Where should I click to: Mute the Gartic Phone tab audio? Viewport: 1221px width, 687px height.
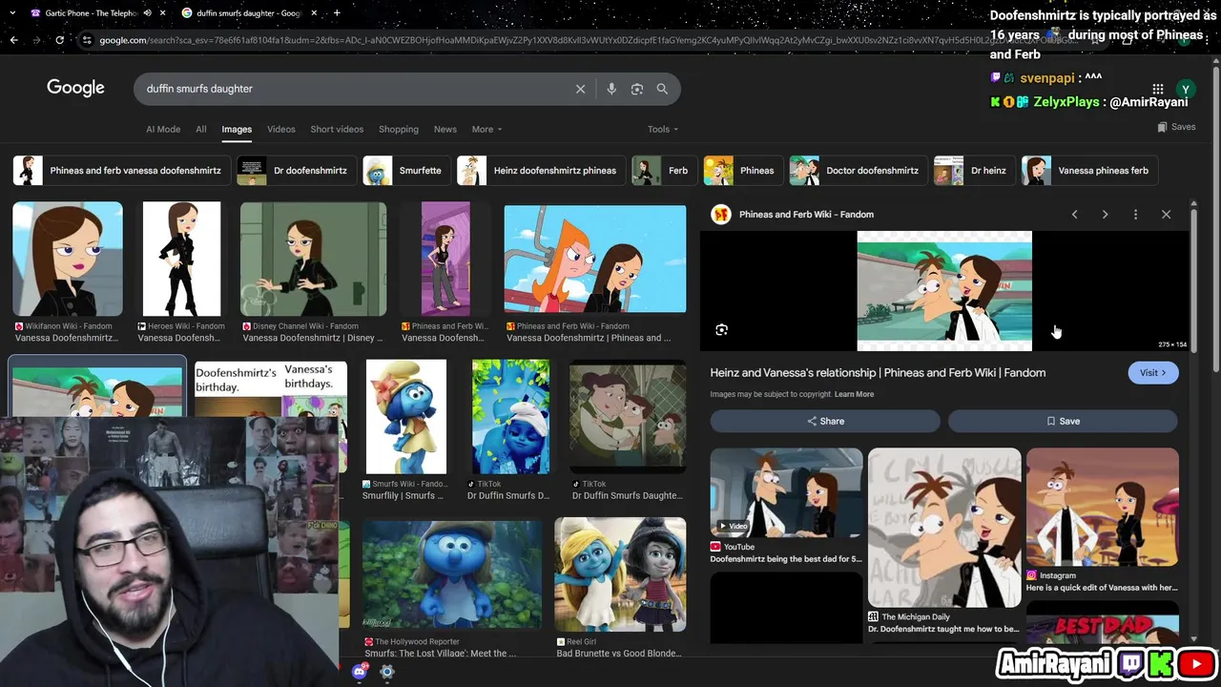pyautogui.click(x=147, y=12)
